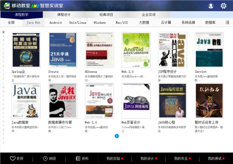233x164 pixels.
Task: Filter by letter Z in index
Action: (x=3, y=143)
